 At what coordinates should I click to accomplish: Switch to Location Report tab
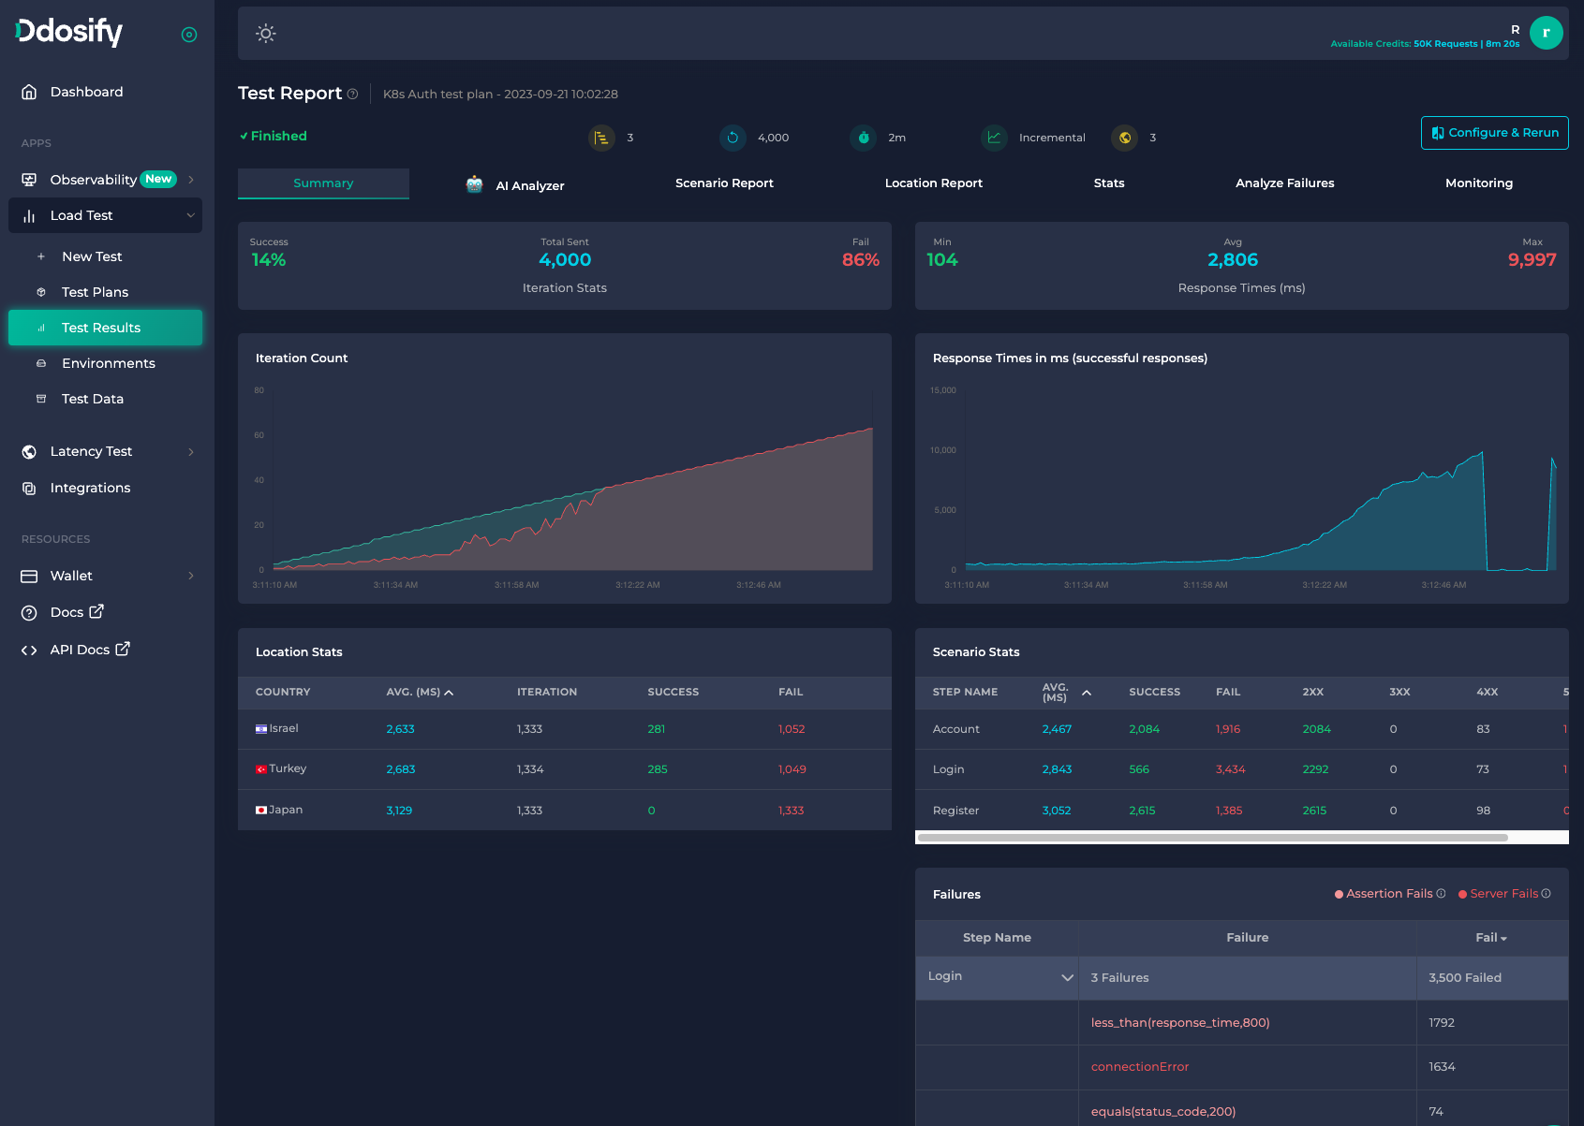click(x=934, y=183)
